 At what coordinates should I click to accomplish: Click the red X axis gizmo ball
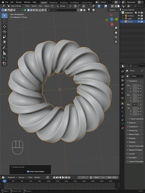[112, 24]
